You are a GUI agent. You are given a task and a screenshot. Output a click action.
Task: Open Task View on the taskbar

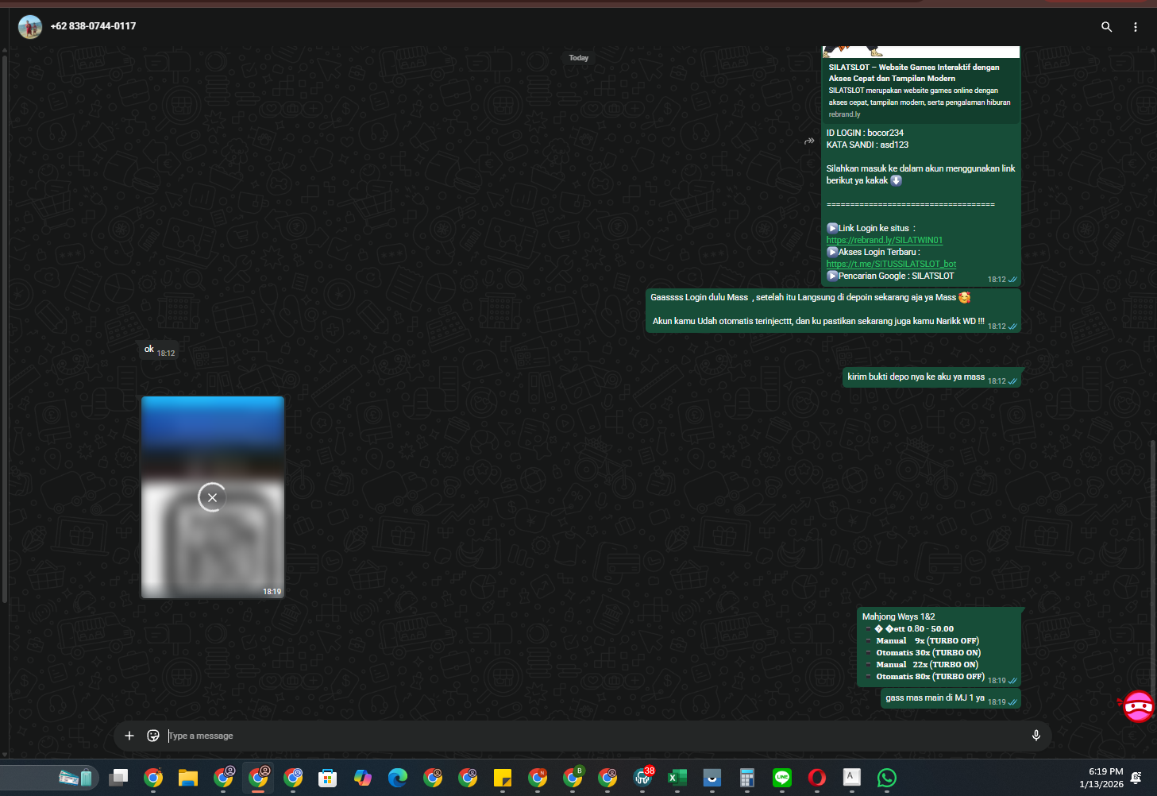click(118, 778)
